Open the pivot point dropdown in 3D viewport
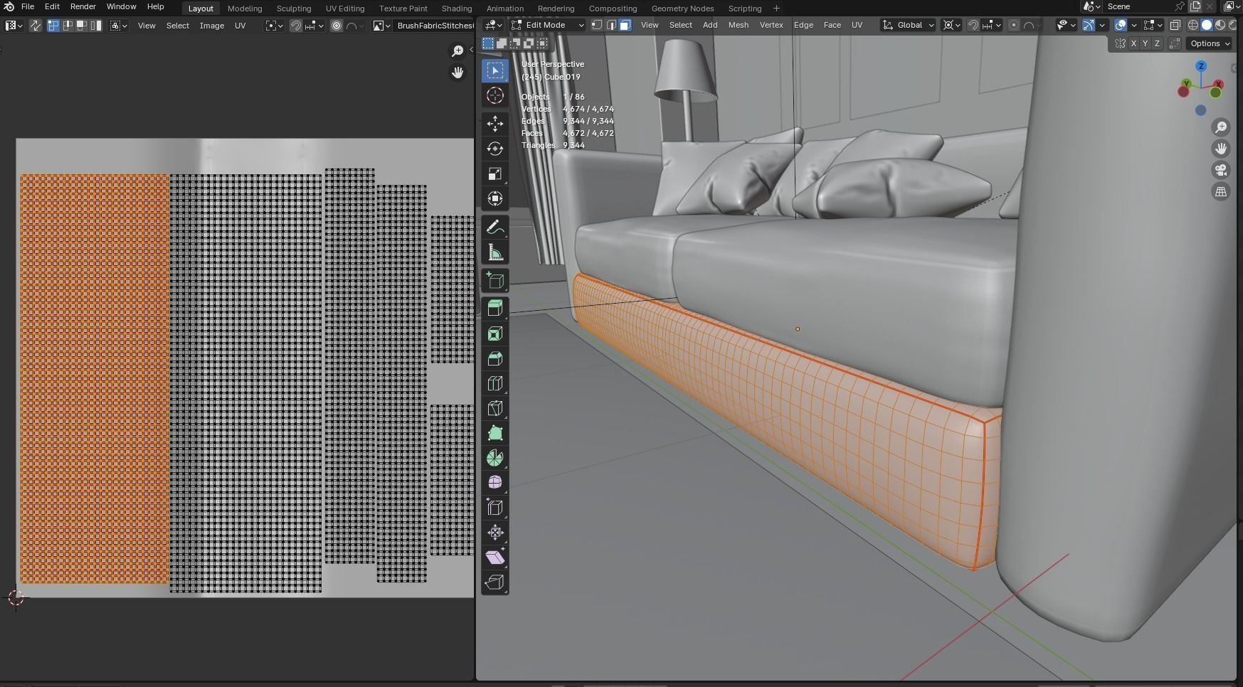 pos(951,25)
